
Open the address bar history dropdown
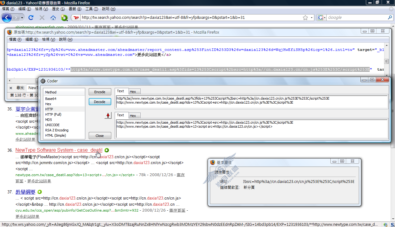click(x=312, y=18)
